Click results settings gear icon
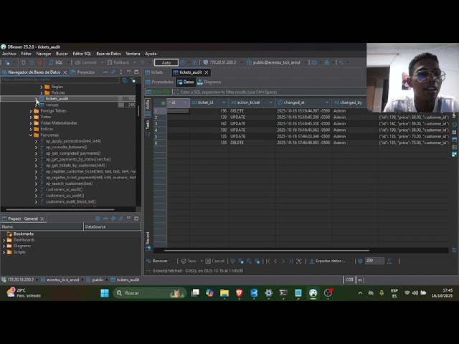Screen dimensions: 459x344 360,261
